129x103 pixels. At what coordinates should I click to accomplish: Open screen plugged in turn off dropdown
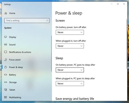(70, 46)
